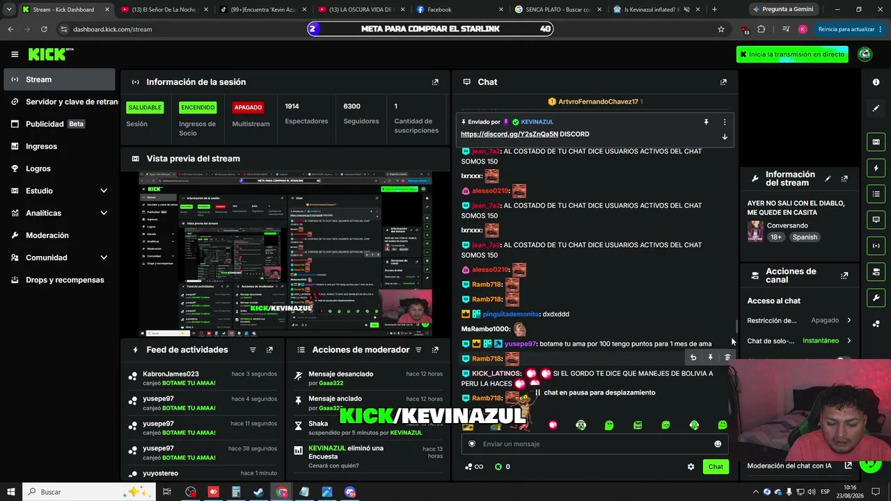Open Moderación in the sidebar
The width and height of the screenshot is (891, 501).
(x=59, y=235)
